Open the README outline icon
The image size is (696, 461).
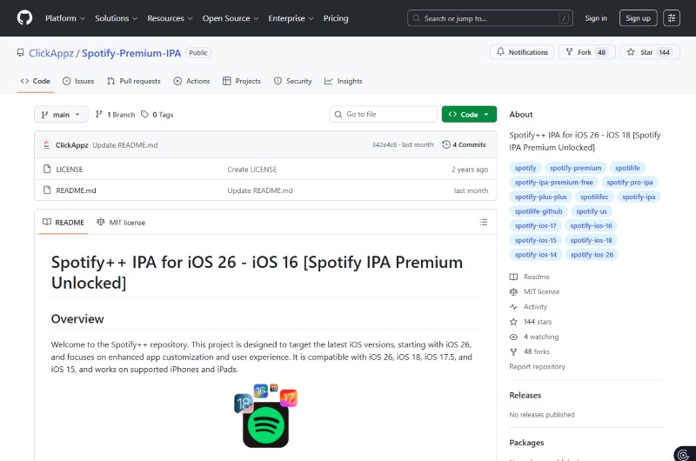tap(484, 223)
